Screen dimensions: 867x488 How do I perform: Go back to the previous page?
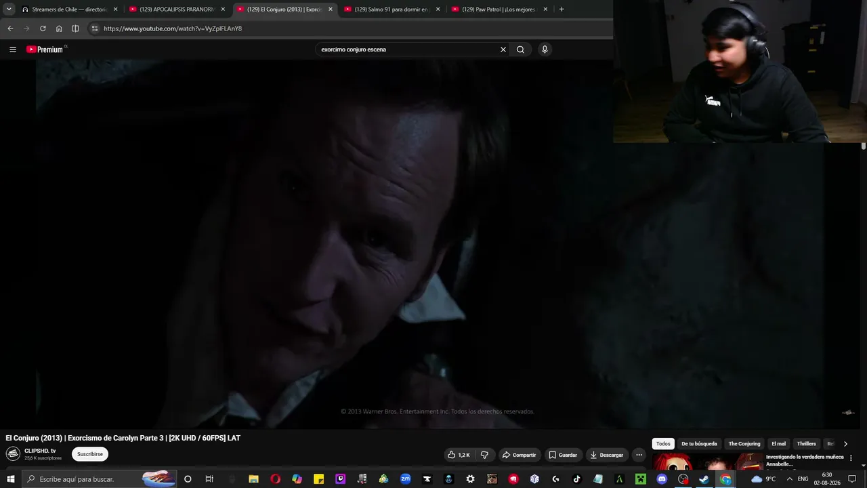click(x=10, y=28)
